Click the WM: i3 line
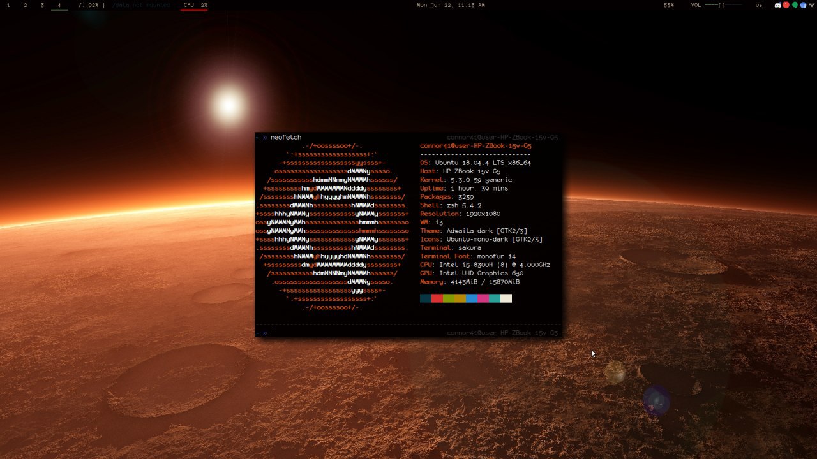Image resolution: width=817 pixels, height=459 pixels. click(431, 222)
